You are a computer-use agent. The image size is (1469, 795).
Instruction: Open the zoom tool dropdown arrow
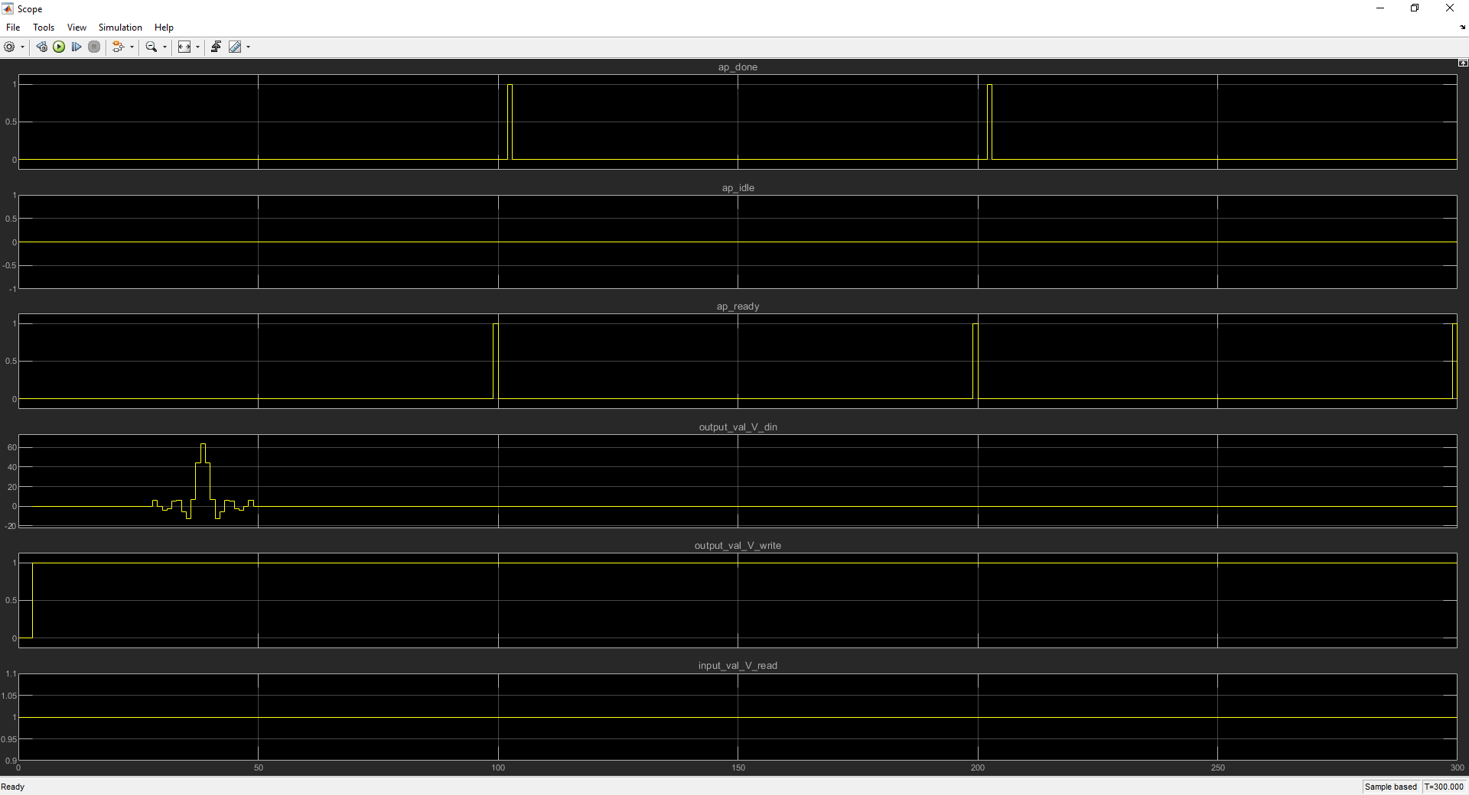[x=164, y=47]
